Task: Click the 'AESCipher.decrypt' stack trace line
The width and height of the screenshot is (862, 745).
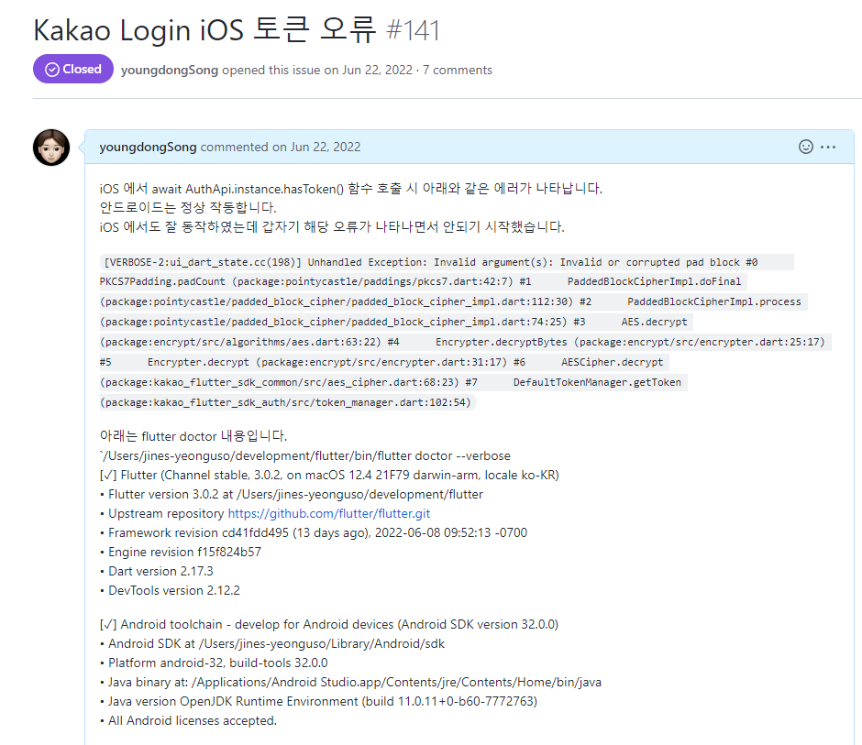Action: point(383,363)
